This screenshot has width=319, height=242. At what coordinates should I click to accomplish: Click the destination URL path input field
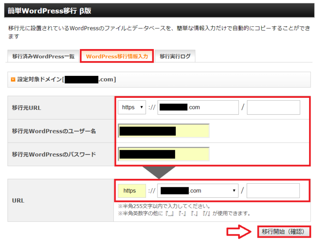click(273, 190)
